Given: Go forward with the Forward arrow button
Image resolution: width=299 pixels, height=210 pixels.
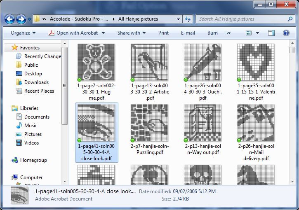Looking at the screenshot, I should pos(21,19).
